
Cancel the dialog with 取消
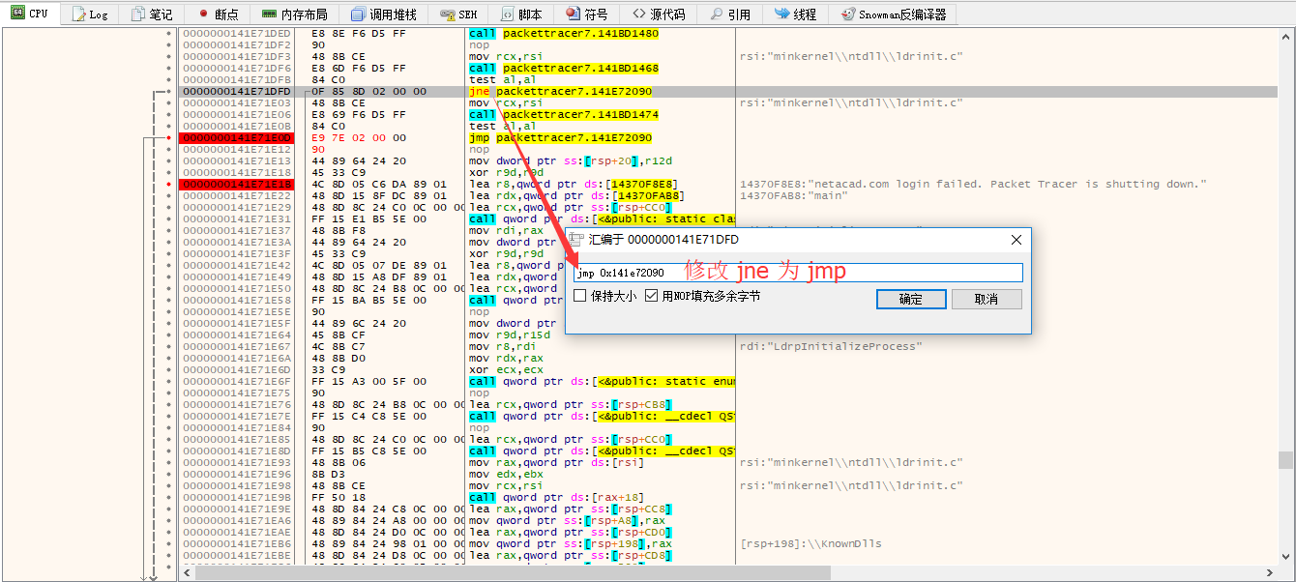tap(987, 299)
